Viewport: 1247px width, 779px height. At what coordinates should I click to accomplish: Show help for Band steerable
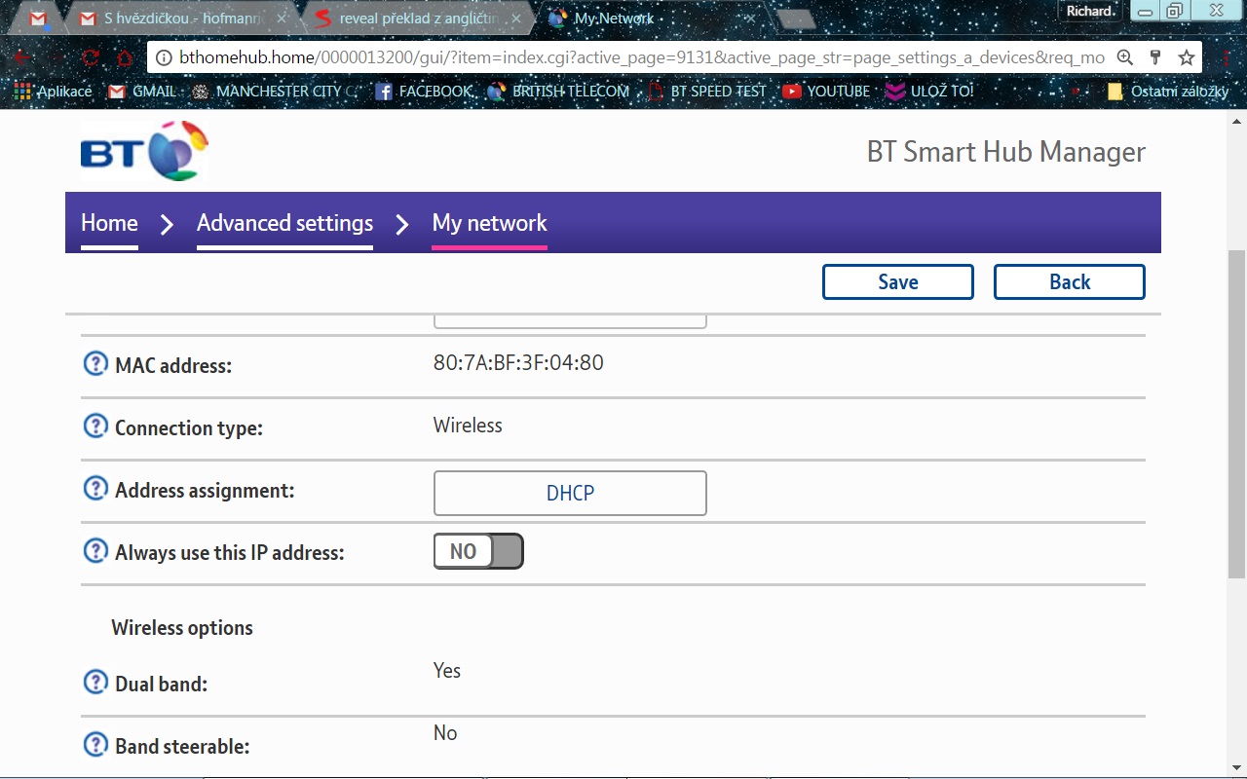[95, 745]
